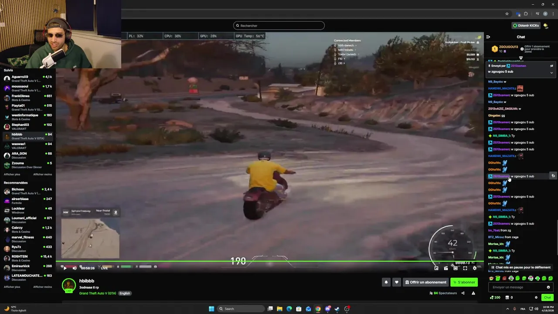The height and width of the screenshot is (314, 558).
Task: Open ROSHTEIN Slots & Casino channel
Action: point(27,258)
